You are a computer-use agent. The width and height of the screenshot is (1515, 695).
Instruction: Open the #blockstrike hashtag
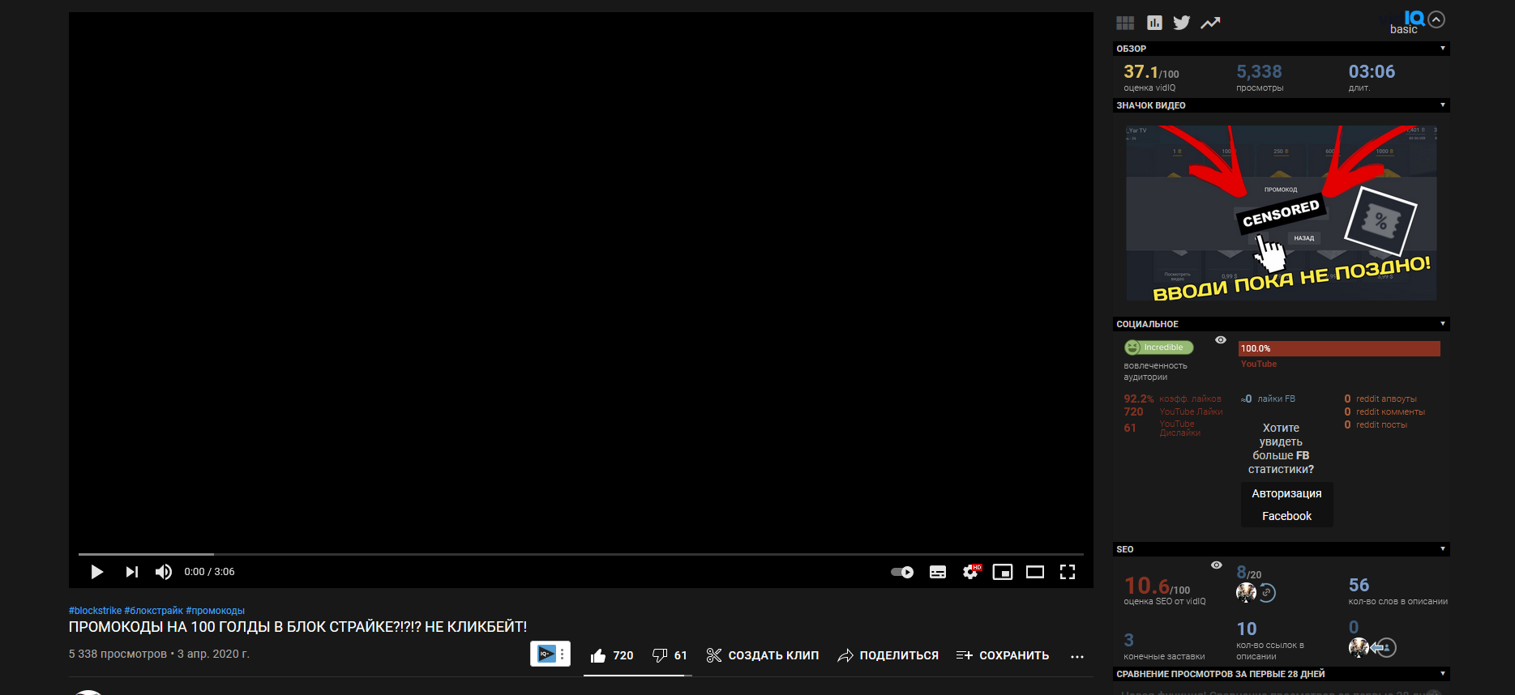(x=95, y=611)
